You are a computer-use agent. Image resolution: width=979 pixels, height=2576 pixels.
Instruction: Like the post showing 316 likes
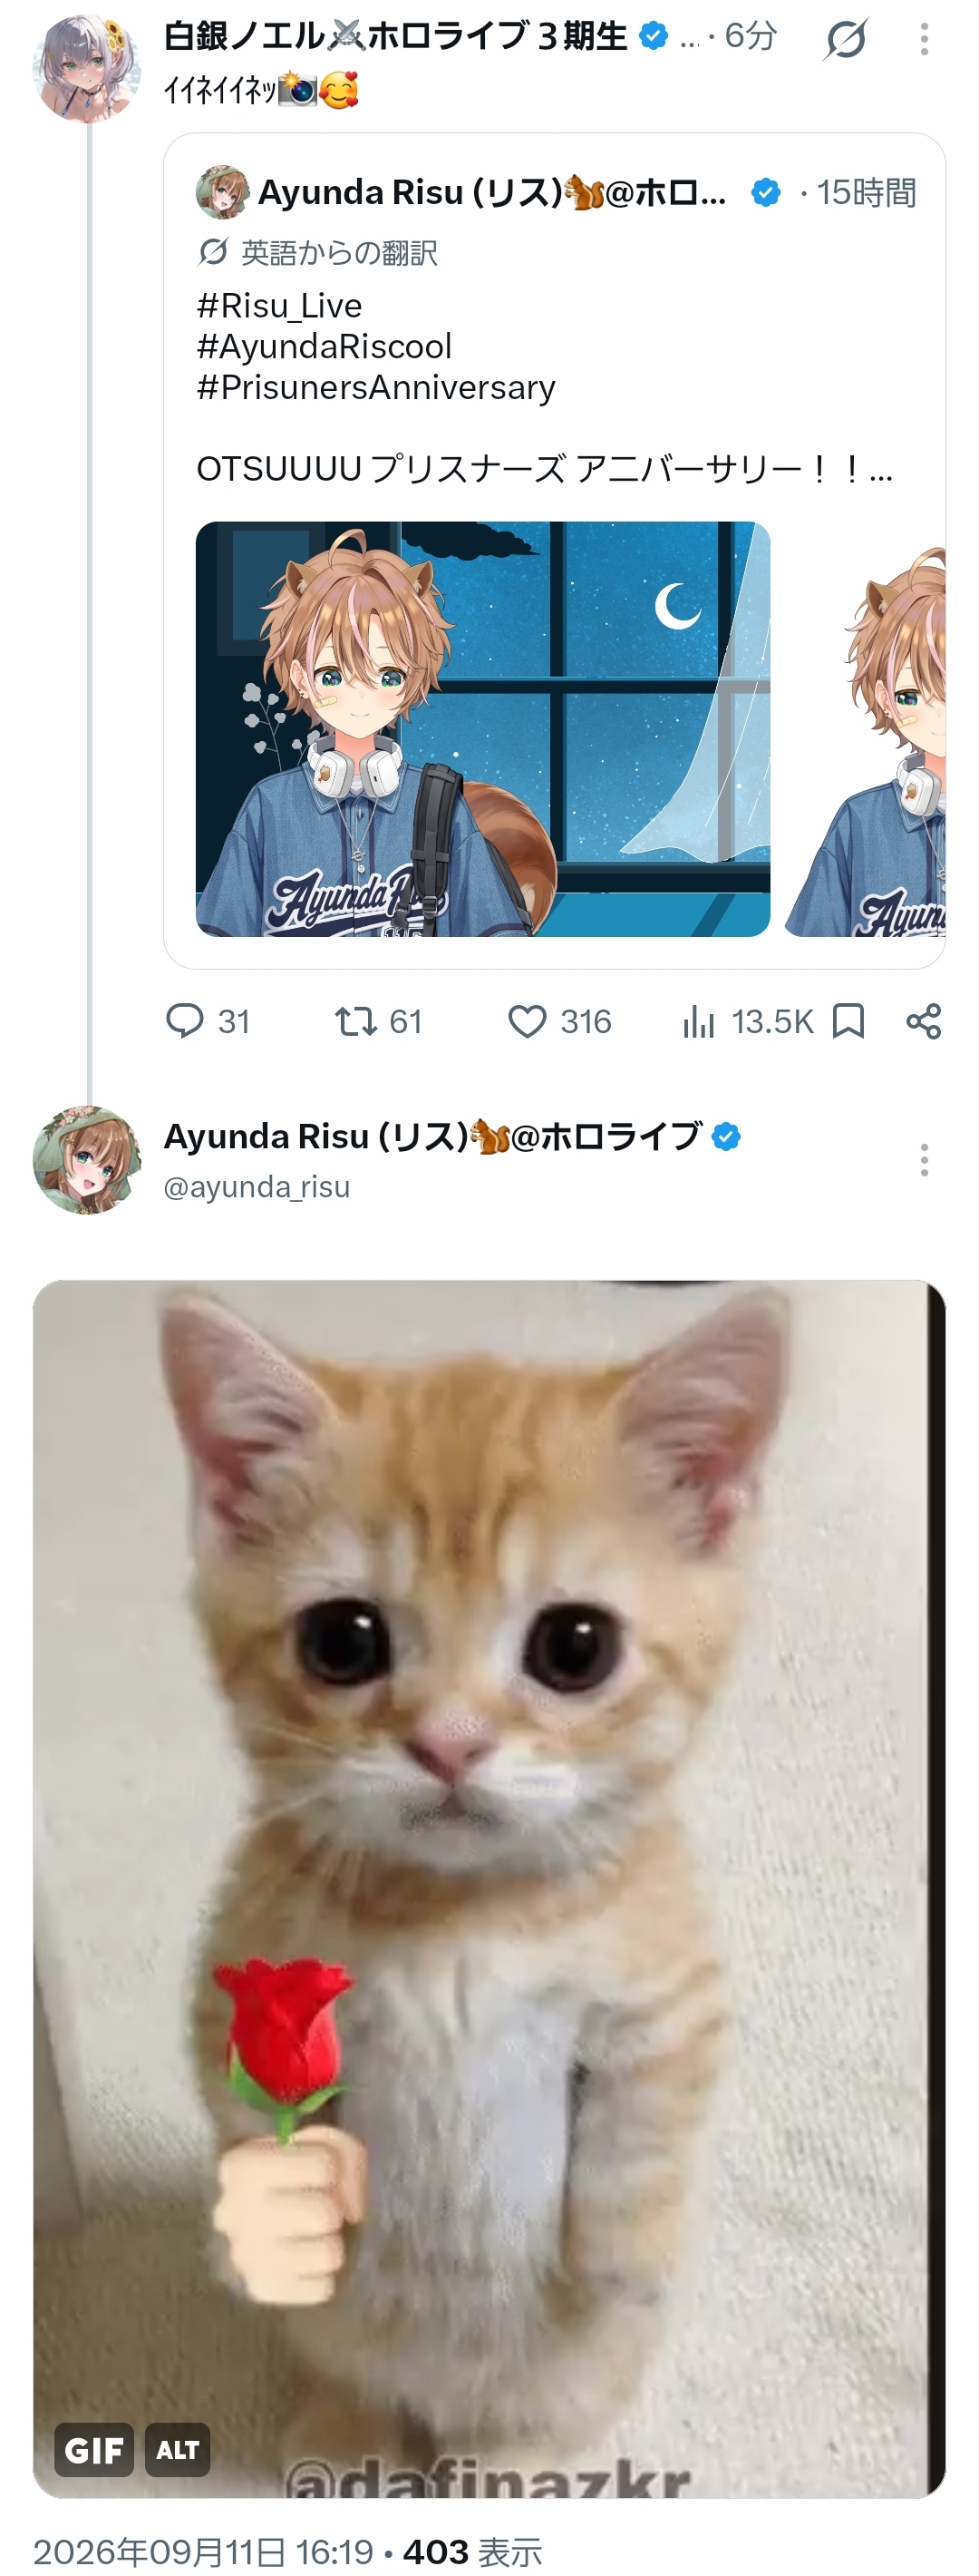pyautogui.click(x=558, y=1021)
